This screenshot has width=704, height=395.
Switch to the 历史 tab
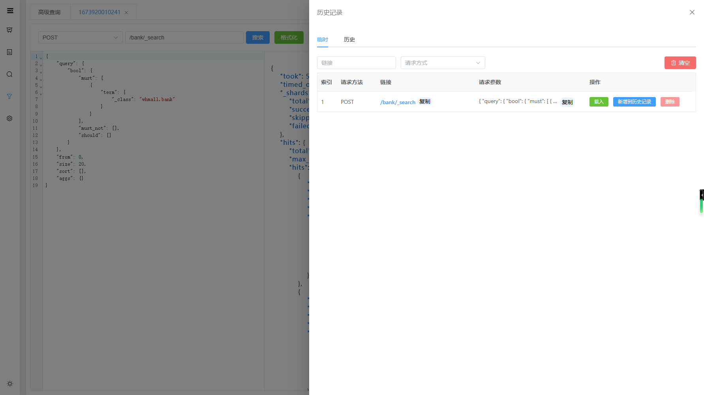(x=349, y=39)
